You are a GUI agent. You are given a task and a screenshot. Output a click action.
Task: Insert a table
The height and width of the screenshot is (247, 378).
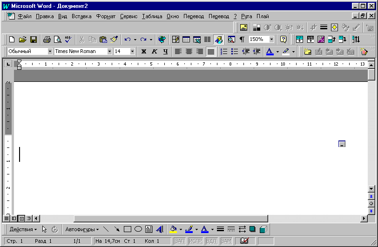186,39
